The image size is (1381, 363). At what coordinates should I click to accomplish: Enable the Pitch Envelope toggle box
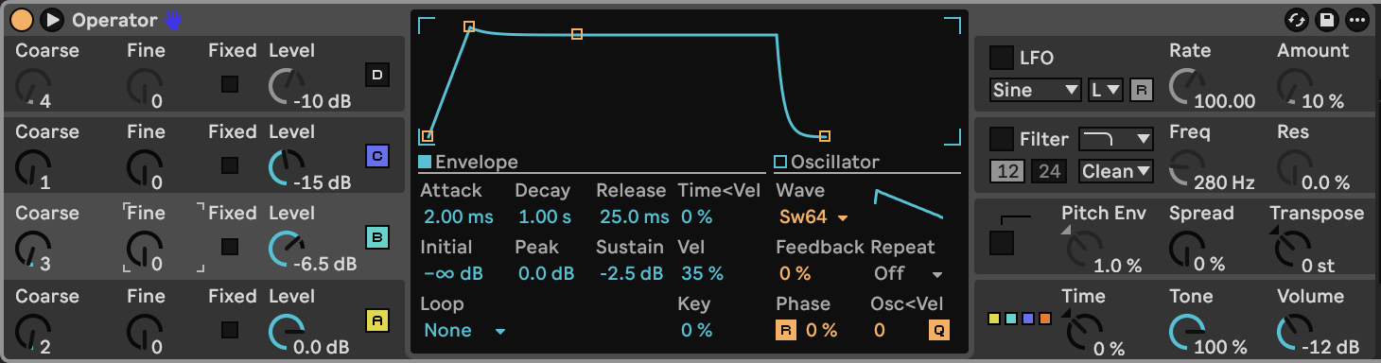pos(1001,243)
